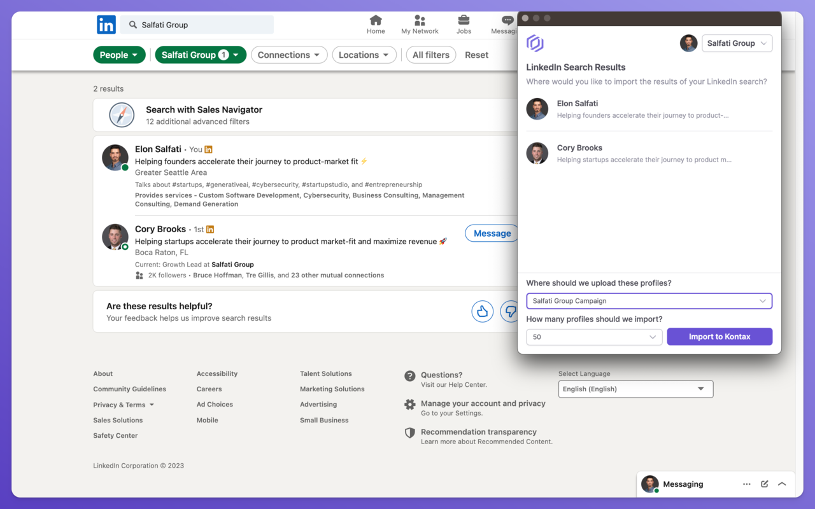
Task: Click the Import to Kontax button
Action: click(x=719, y=337)
